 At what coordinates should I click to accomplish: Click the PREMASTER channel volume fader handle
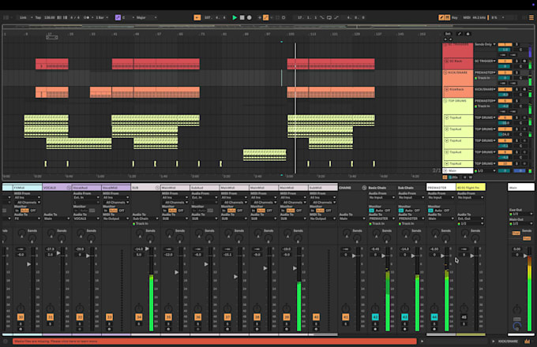(442, 256)
